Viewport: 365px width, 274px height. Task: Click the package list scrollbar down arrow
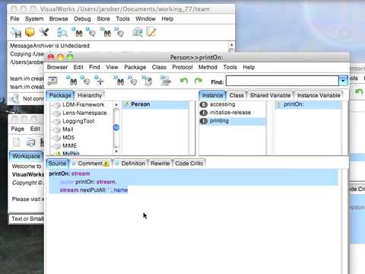[116, 151]
